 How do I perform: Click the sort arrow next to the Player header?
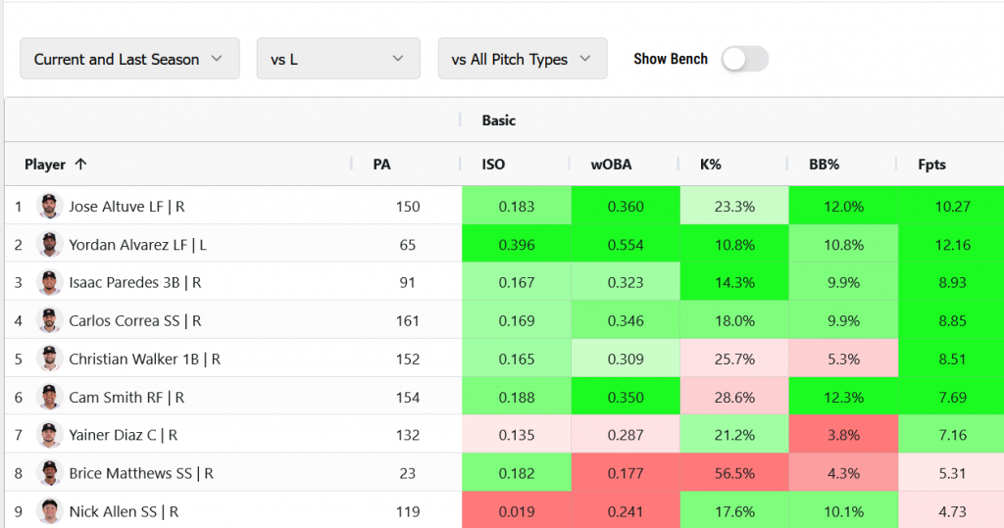(80, 165)
